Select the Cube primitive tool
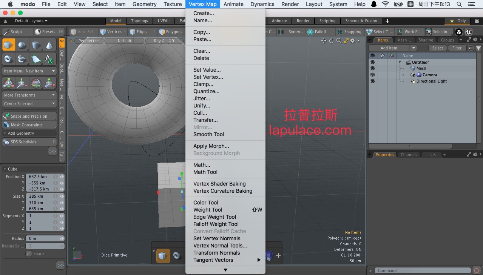The width and height of the screenshot is (483, 275). tap(9, 45)
